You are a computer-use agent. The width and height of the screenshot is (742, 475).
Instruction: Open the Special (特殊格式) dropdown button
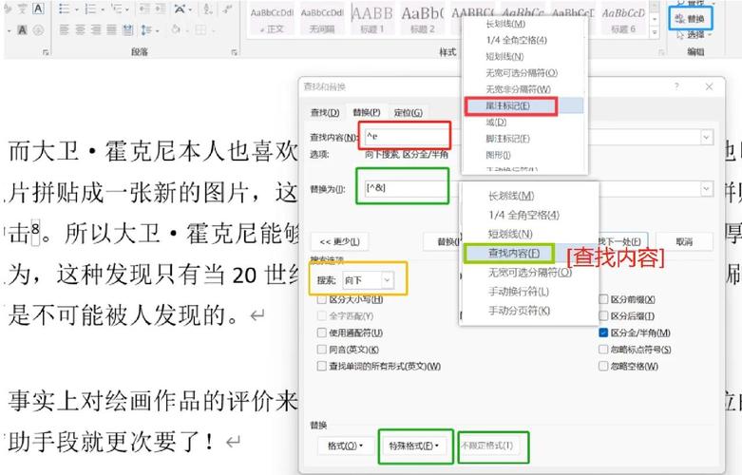tap(413, 446)
